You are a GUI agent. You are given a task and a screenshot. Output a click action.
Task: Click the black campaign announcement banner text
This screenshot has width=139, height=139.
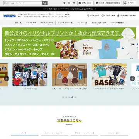pyautogui.click(x=69, y=9)
